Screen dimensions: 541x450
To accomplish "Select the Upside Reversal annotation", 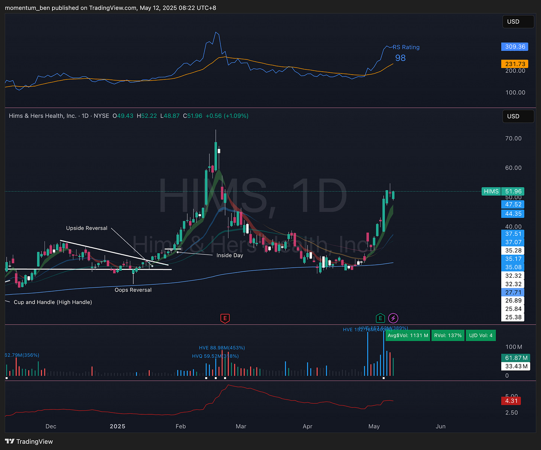I will tap(87, 228).
